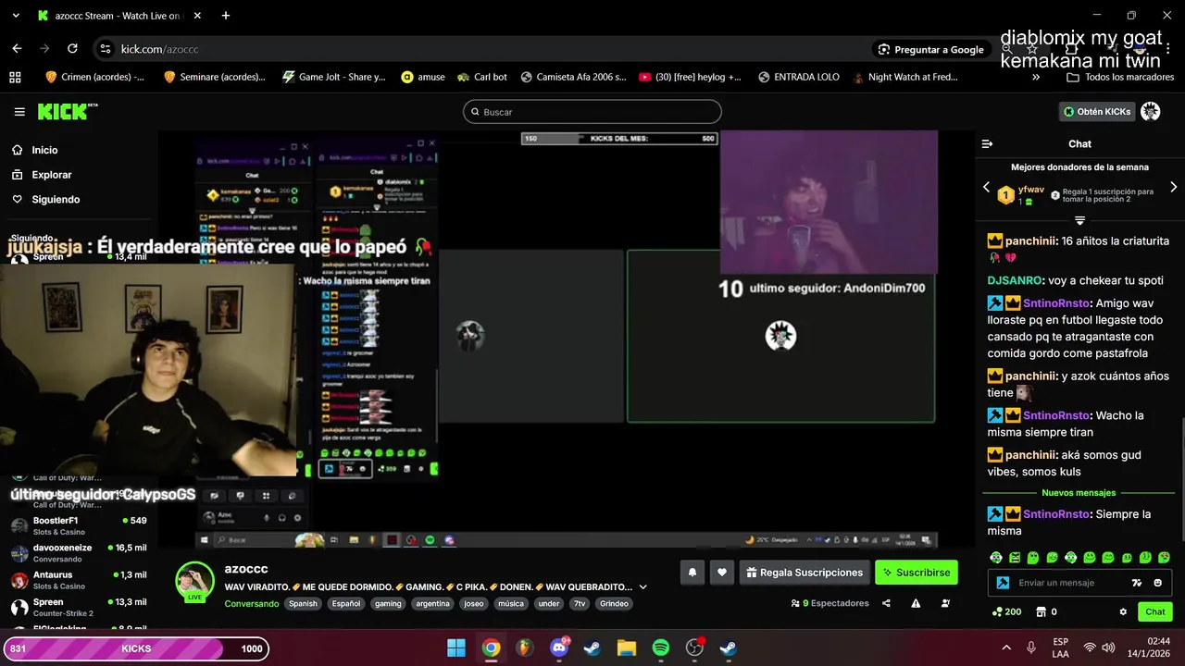Click the magnifier icon in the Buscar box
The width and height of the screenshot is (1185, 666).
tap(475, 112)
